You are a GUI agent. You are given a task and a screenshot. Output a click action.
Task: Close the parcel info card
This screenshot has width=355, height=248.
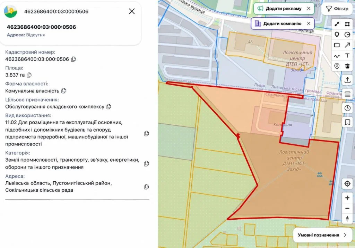[132, 11]
